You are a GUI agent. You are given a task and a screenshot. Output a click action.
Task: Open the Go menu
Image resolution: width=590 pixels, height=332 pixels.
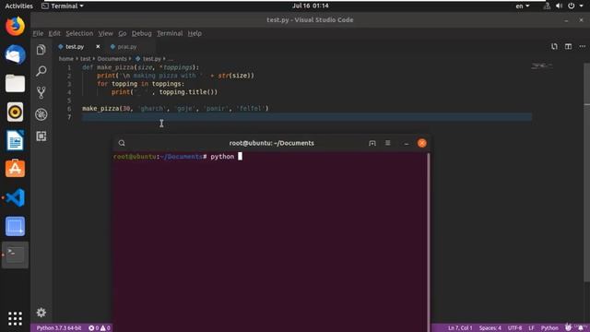pyautogui.click(x=123, y=33)
